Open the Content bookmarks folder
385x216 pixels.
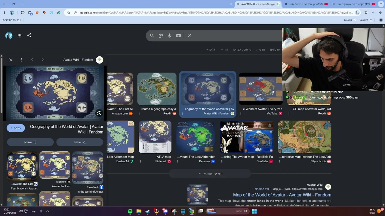coord(366,20)
